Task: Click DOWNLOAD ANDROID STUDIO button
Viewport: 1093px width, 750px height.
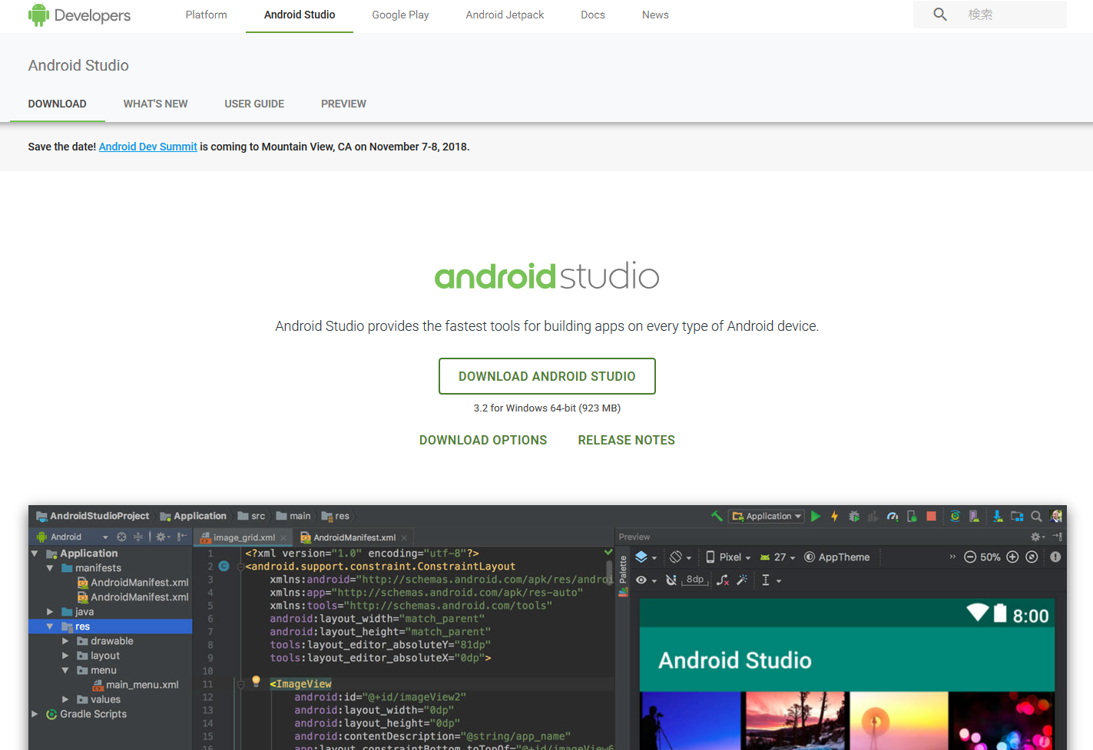Action: [x=547, y=376]
